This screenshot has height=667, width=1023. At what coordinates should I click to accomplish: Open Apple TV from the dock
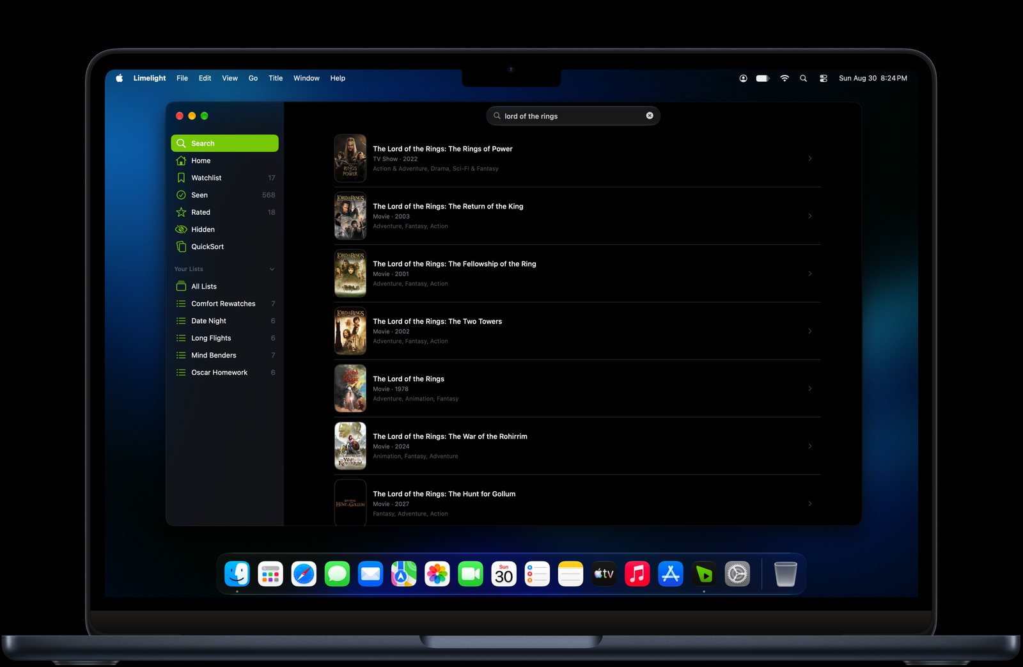coord(604,574)
